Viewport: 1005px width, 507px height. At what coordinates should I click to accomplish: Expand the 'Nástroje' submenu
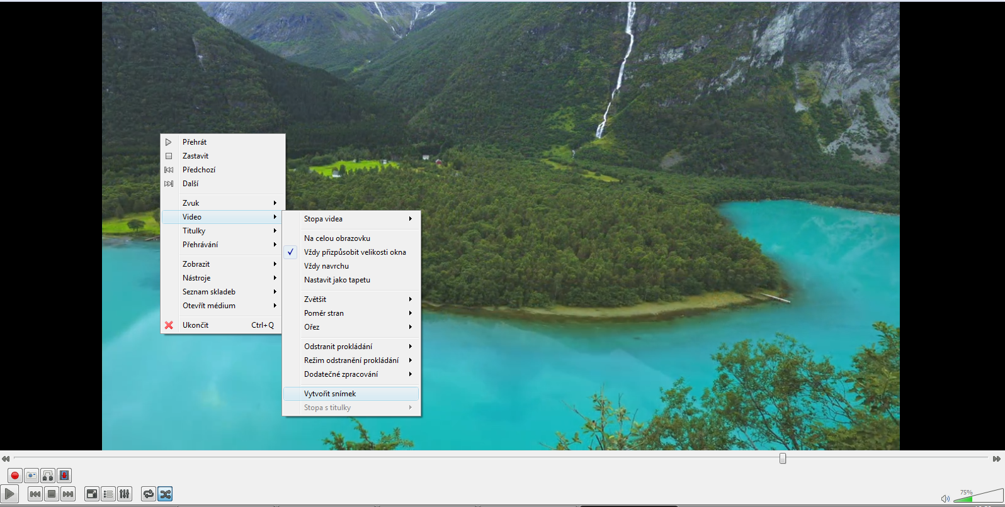coord(222,278)
